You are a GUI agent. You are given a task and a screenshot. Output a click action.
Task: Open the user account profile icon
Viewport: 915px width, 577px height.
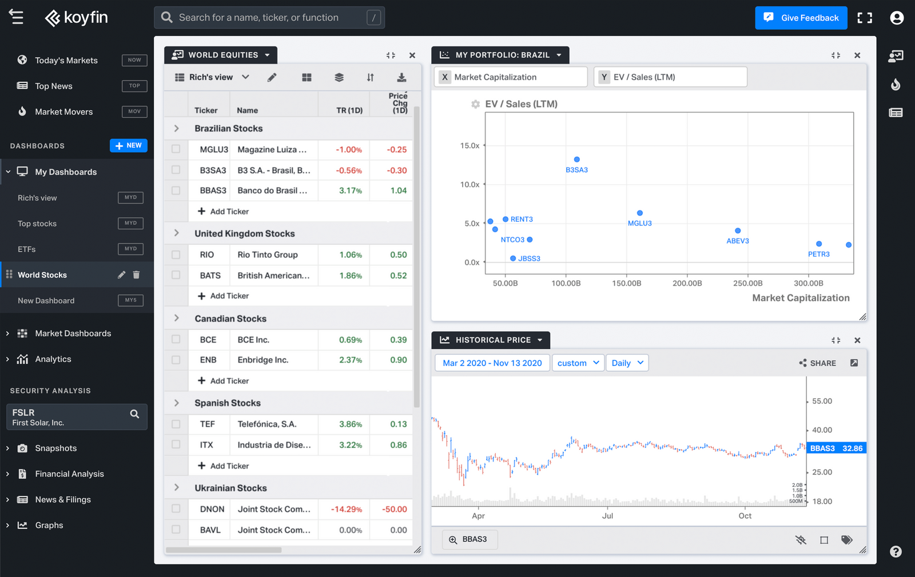click(897, 18)
